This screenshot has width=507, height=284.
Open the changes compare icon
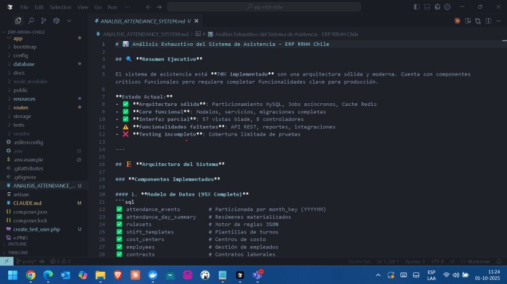click(x=478, y=21)
